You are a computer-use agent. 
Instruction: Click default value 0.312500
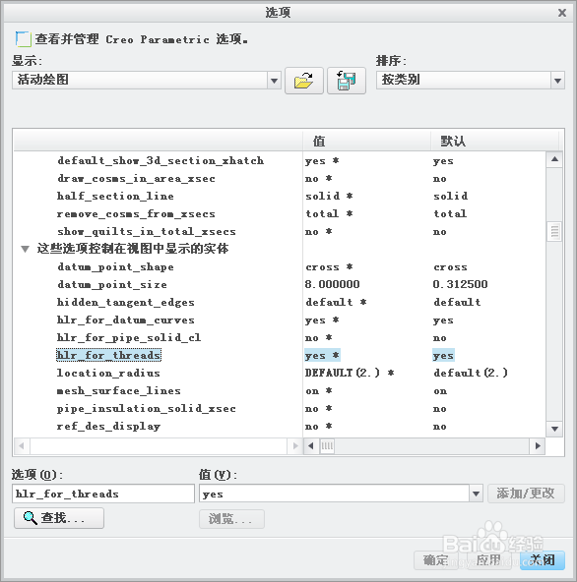pyautogui.click(x=460, y=285)
